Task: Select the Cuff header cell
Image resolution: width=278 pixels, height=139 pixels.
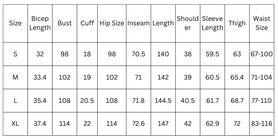Action: tap(87, 23)
